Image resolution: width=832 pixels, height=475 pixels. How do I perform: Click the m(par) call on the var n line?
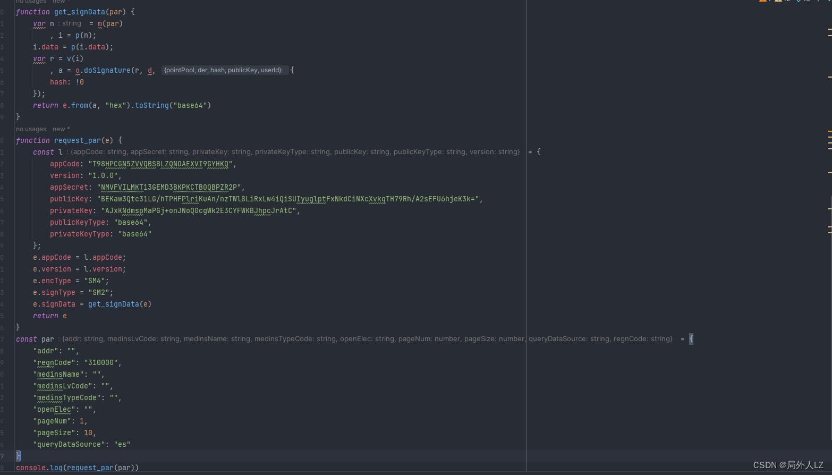point(110,23)
